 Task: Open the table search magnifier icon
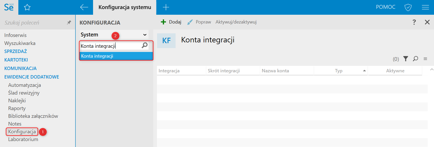[415, 59]
